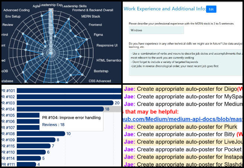Open the Medium api docs link
Viewport: 244px width, 168px height.
point(183,119)
